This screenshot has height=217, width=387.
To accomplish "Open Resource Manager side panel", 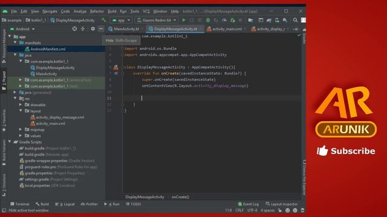I will click(4, 46).
